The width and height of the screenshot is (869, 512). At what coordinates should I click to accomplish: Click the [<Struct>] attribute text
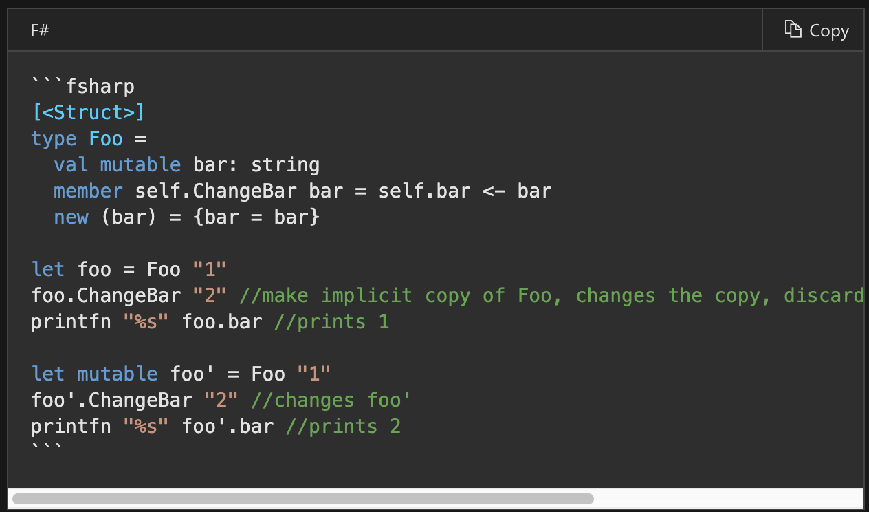88,112
